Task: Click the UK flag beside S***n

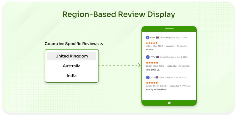Action: coord(157,38)
